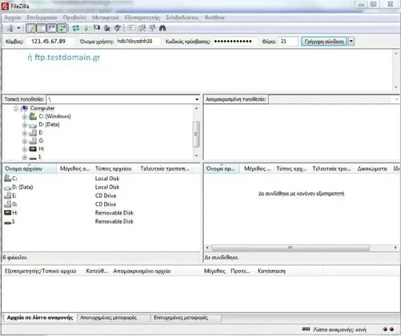Click the local tree vertical scrollbar thumb

[x=196, y=134]
